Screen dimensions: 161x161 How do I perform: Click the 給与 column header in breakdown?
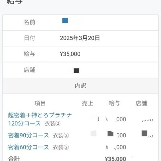[x=114, y=103]
